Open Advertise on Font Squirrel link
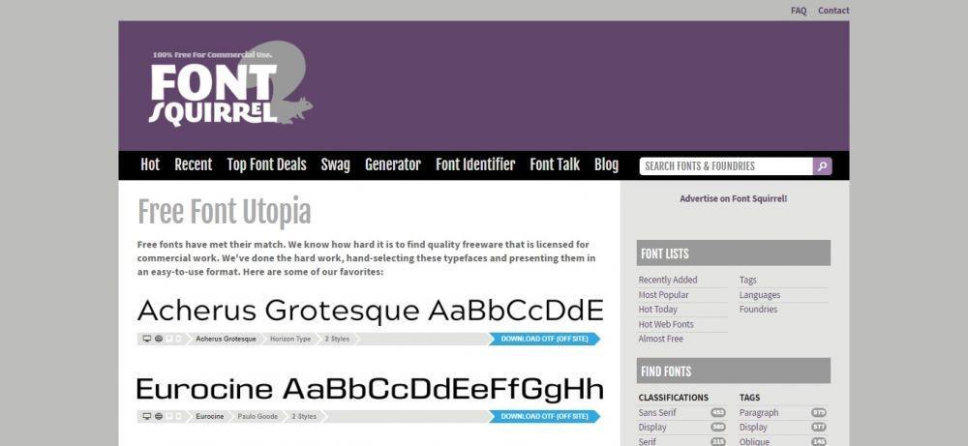Image resolution: width=968 pixels, height=446 pixels. [x=734, y=198]
